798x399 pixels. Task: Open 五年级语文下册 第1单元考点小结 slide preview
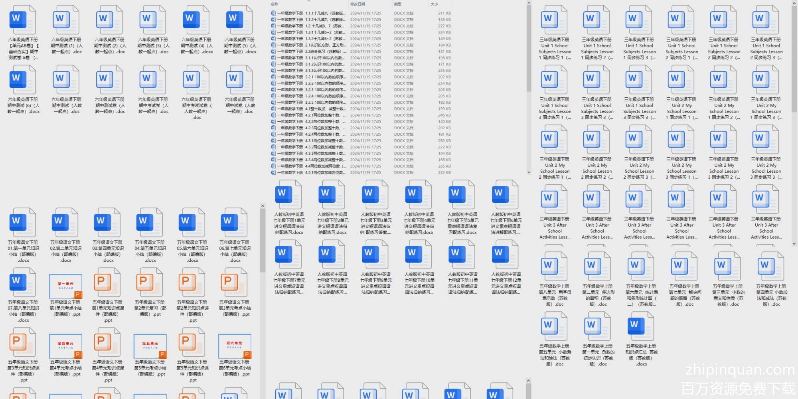(65, 286)
